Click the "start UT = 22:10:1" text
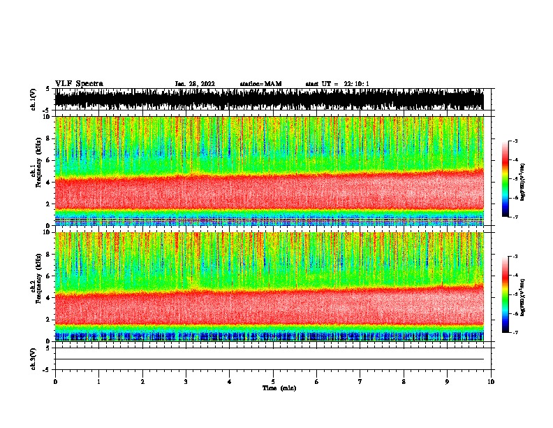The width and height of the screenshot is (553, 428). [x=337, y=84]
